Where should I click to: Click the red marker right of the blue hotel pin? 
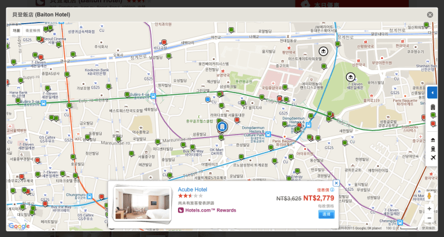(x=236, y=120)
